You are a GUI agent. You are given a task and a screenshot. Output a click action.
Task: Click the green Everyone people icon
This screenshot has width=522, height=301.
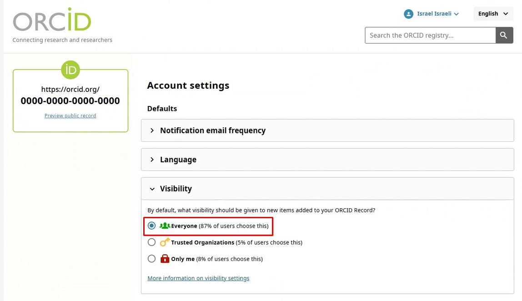165,226
